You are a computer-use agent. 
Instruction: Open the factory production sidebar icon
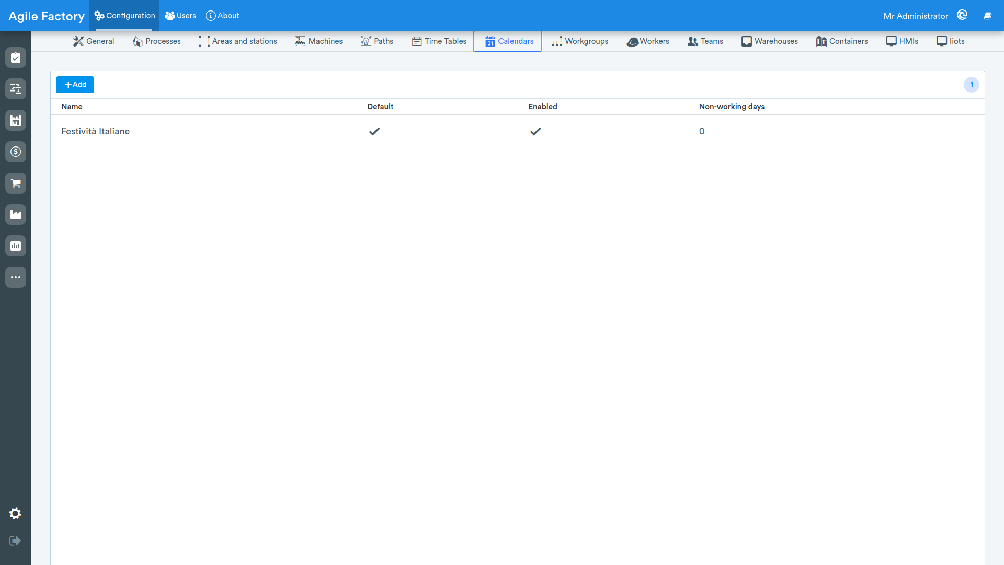click(16, 214)
